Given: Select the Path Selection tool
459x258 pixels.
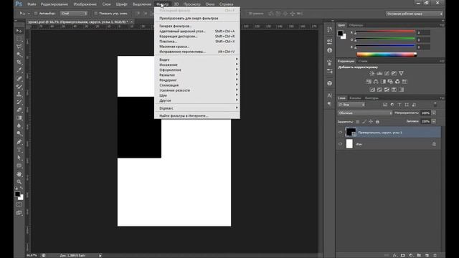Looking at the screenshot, I should tap(19, 158).
